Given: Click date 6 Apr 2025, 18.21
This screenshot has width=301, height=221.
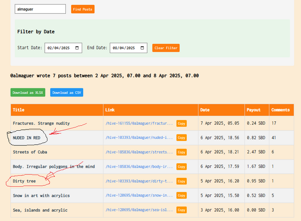Looking at the screenshot, I should coord(220,152).
